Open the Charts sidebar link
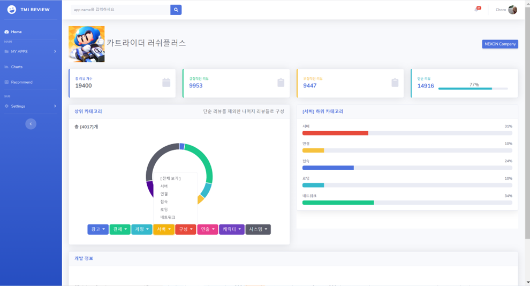Viewport: 530px width, 286px height. click(17, 67)
